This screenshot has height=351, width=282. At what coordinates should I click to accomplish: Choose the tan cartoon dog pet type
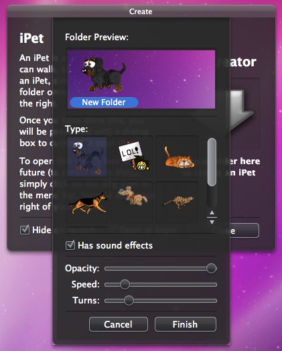(132, 202)
